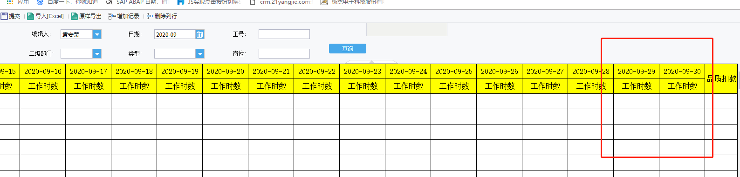Click the 品质扣款 column header
The height and width of the screenshot is (177, 740).
coord(722,79)
